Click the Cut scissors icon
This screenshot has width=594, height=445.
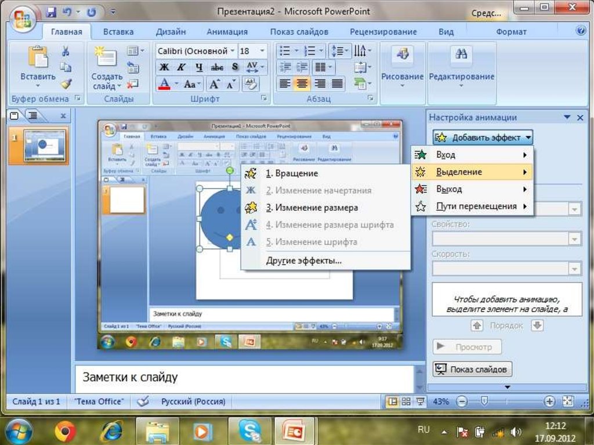(65, 51)
